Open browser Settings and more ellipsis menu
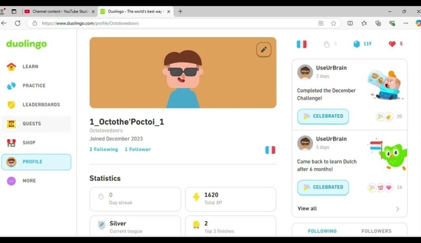This screenshot has height=243, width=421. point(406,23)
